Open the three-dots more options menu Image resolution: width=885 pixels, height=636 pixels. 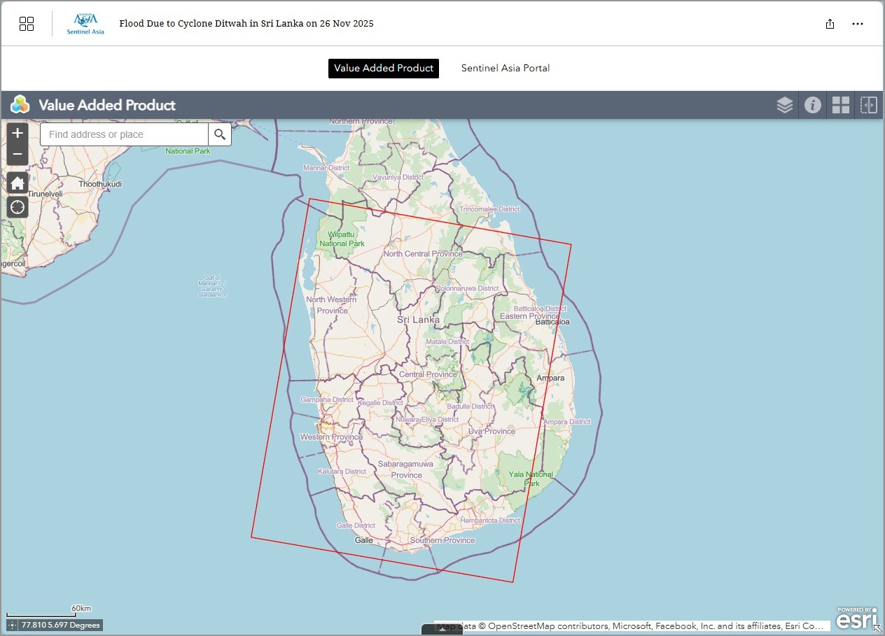pyautogui.click(x=858, y=24)
